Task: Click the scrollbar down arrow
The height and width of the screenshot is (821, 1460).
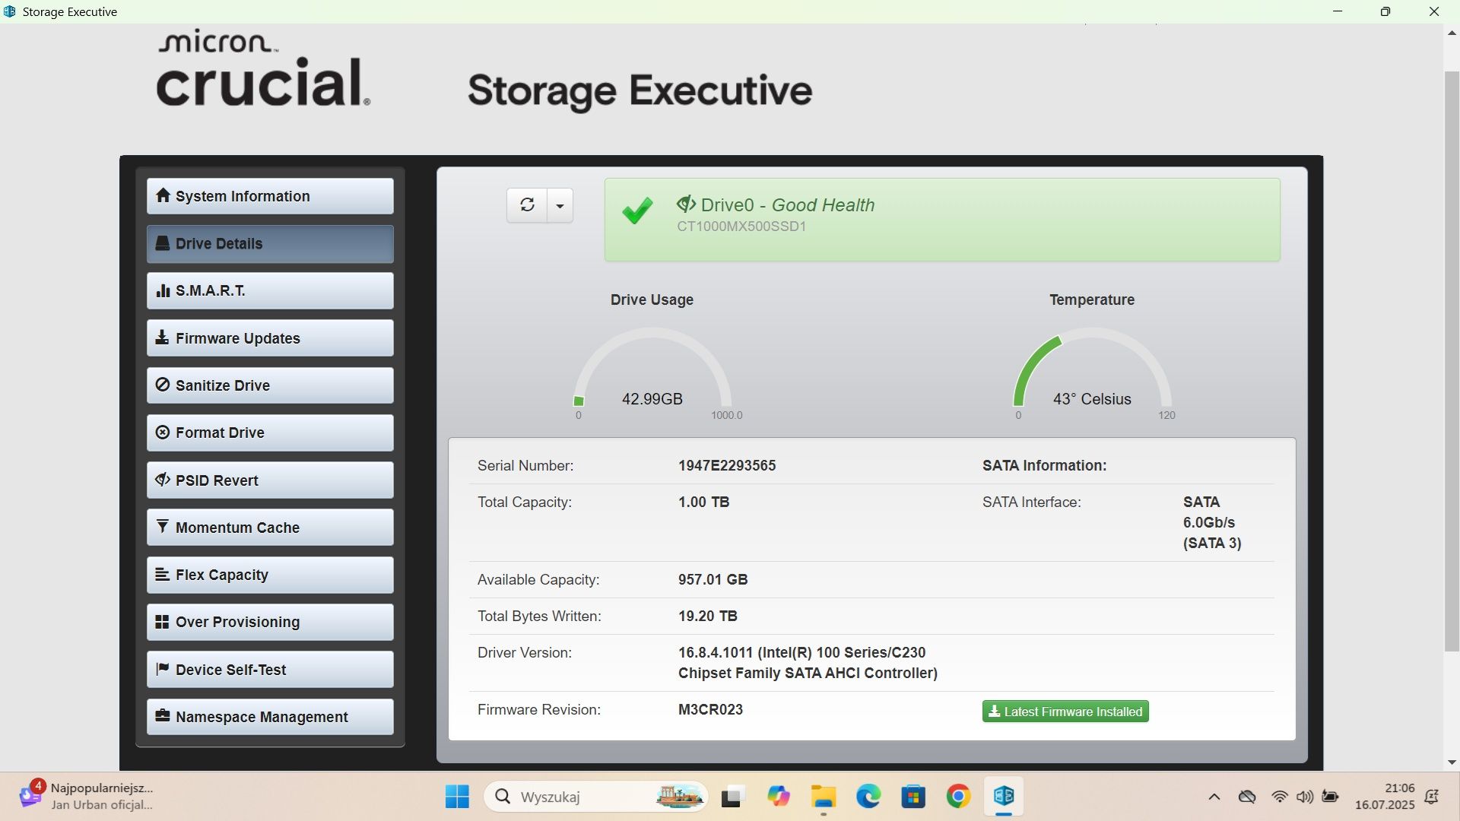Action: click(1452, 762)
